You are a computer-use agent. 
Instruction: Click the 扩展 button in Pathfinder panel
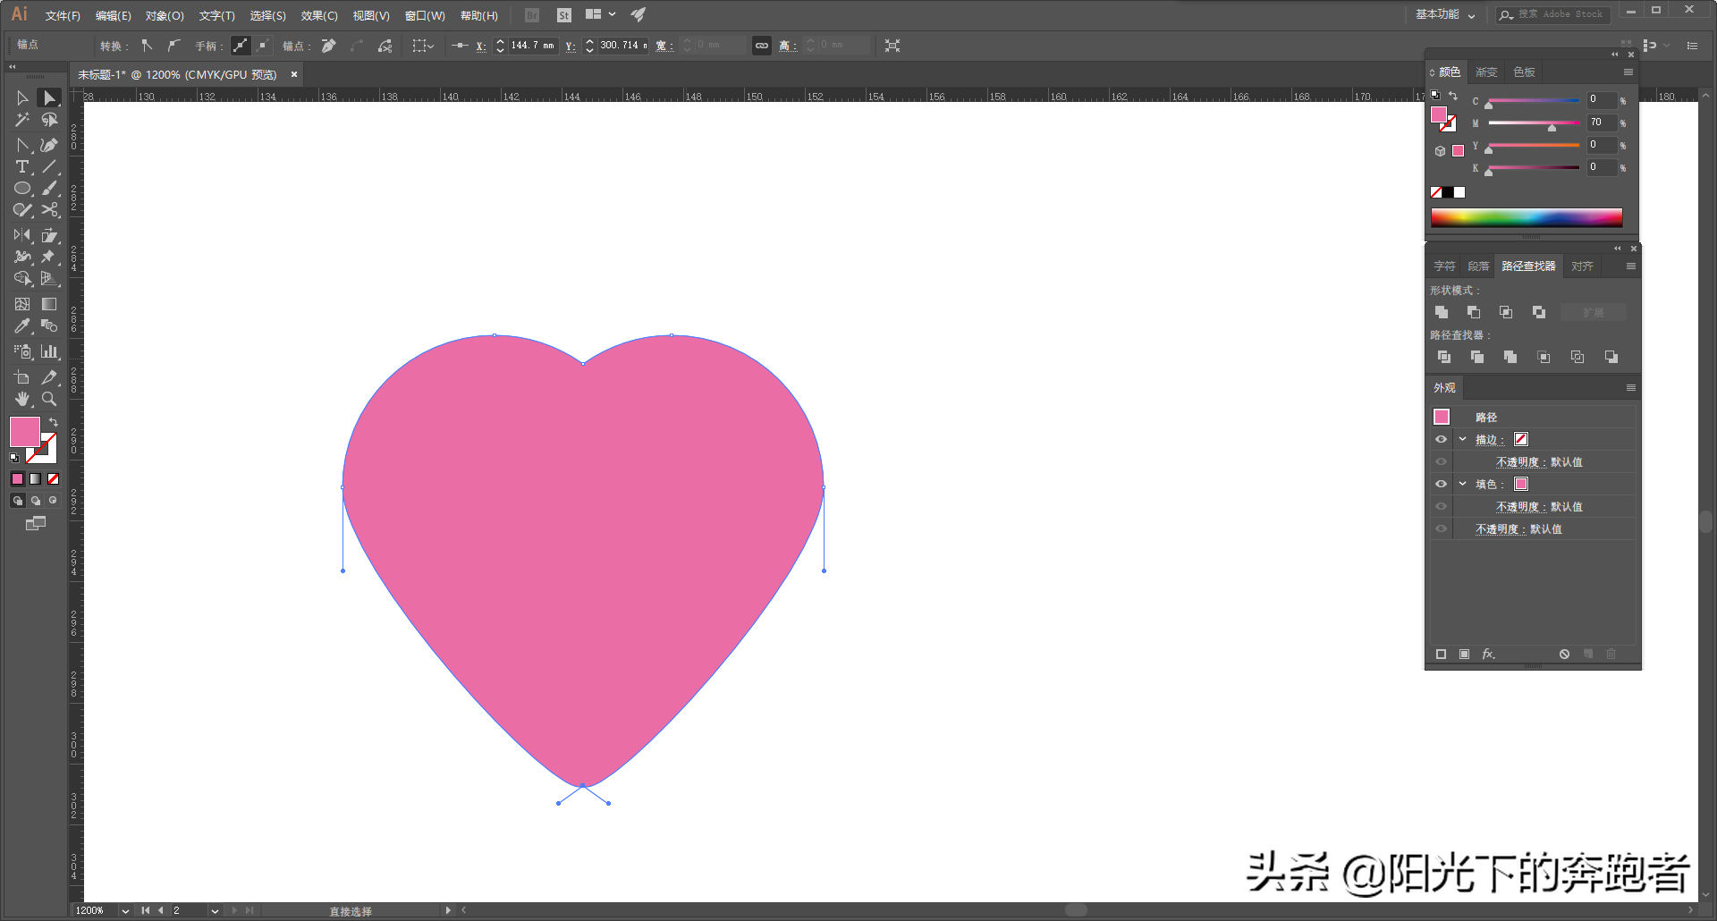(1593, 312)
